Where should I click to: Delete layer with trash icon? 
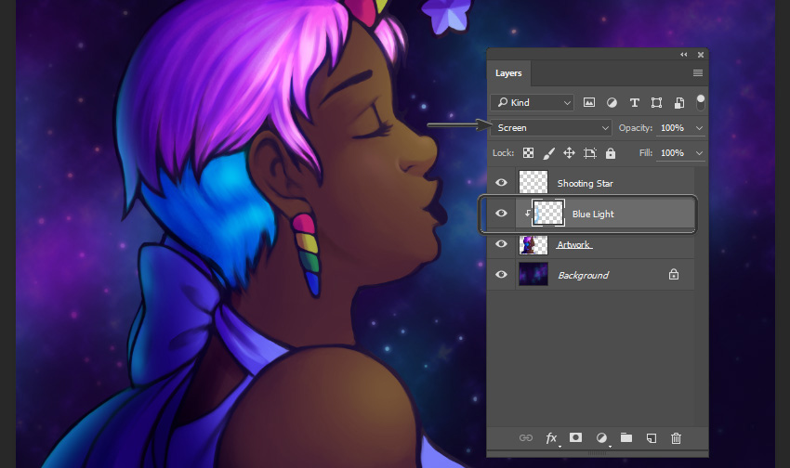[676, 437]
